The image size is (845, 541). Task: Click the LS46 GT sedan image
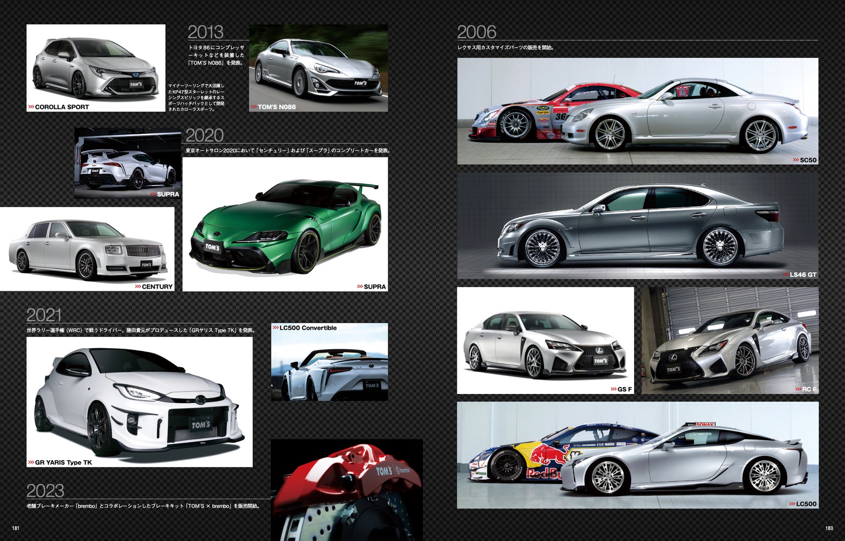click(637, 225)
